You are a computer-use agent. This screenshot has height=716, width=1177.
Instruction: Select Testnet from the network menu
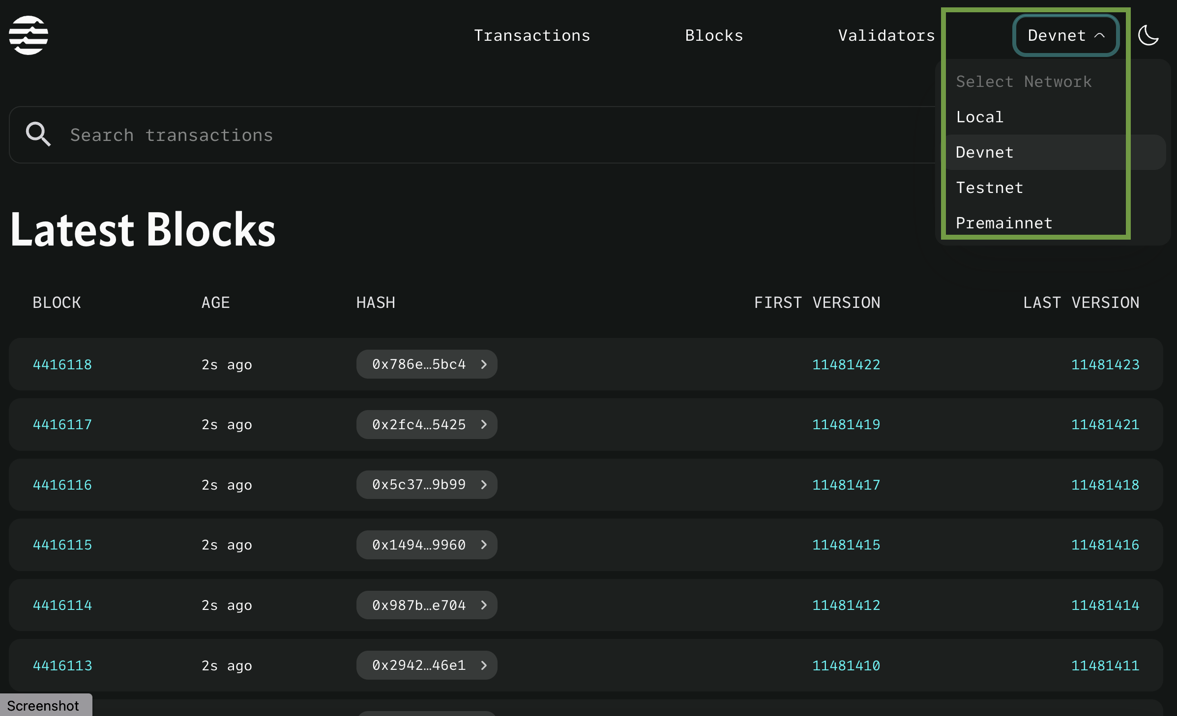pyautogui.click(x=989, y=188)
